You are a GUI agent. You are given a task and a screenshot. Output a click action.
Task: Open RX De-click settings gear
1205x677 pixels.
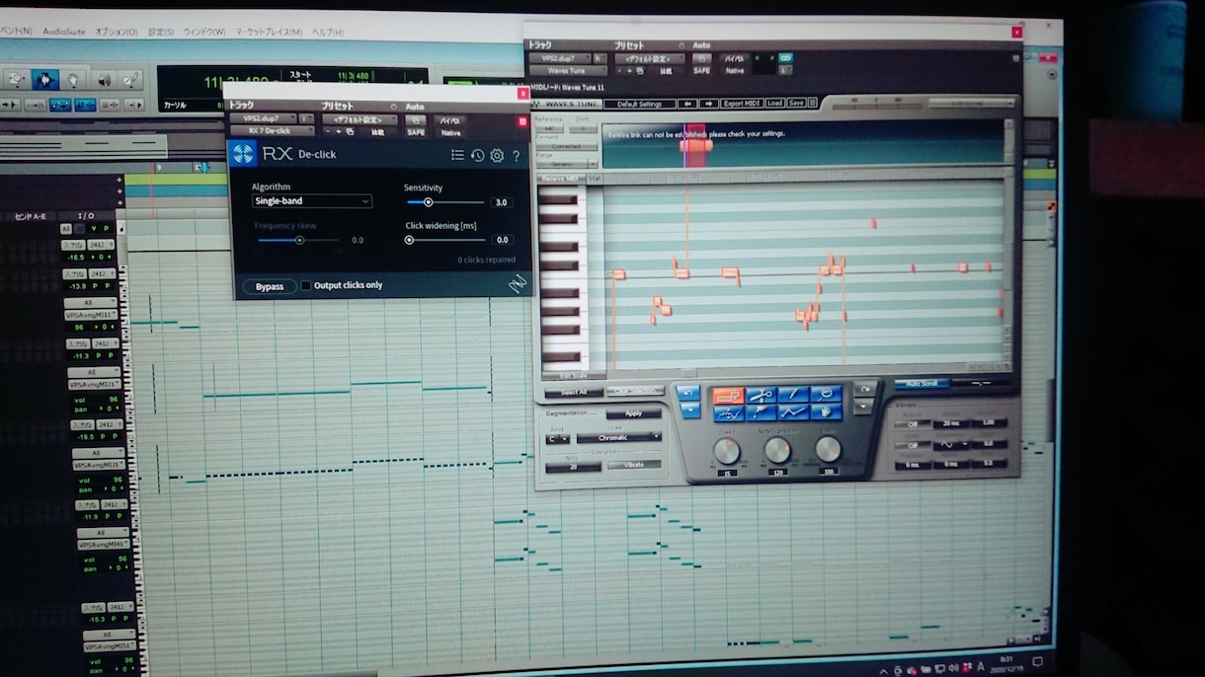(x=497, y=155)
